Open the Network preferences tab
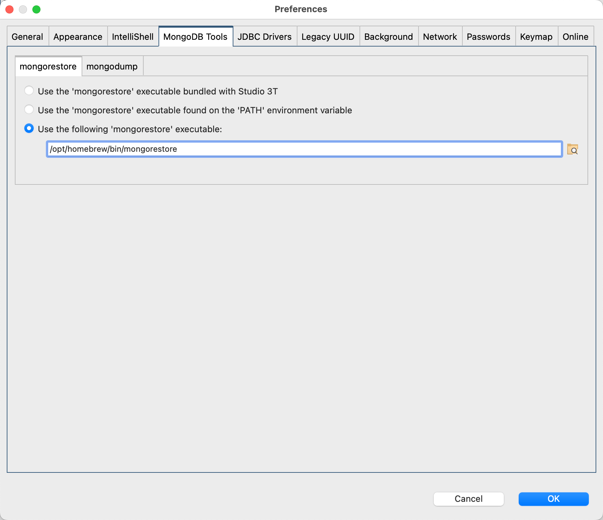603x520 pixels. point(440,37)
